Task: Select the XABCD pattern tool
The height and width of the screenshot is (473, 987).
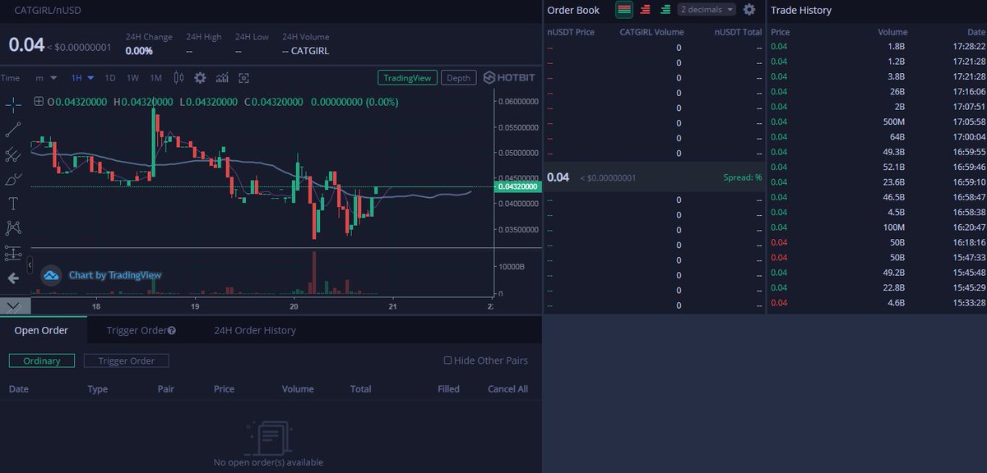Action: pos(13,227)
